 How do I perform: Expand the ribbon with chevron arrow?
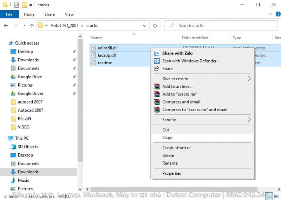coord(270,14)
